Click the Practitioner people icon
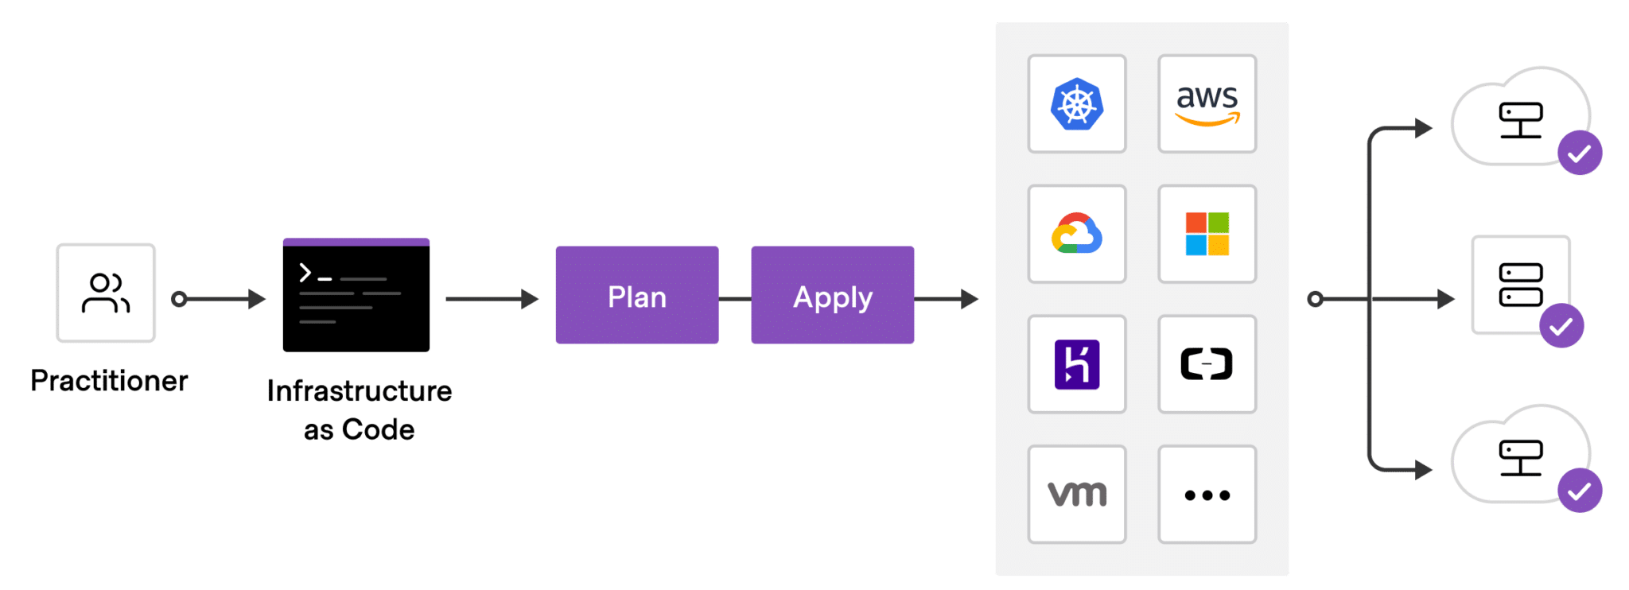The image size is (1629, 590). click(106, 293)
